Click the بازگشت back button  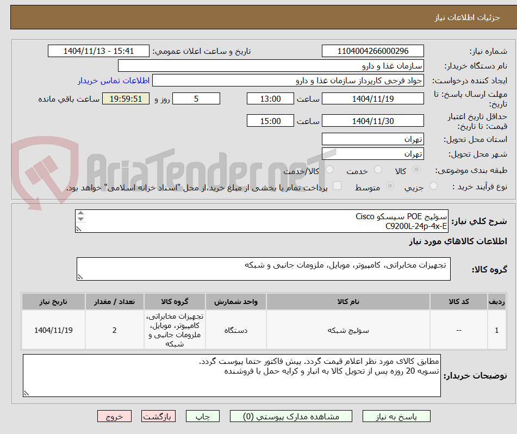click(x=158, y=416)
